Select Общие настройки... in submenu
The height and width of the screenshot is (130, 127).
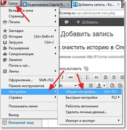[90, 92]
